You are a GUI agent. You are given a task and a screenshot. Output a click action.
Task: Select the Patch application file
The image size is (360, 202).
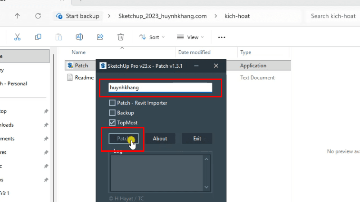(x=81, y=66)
